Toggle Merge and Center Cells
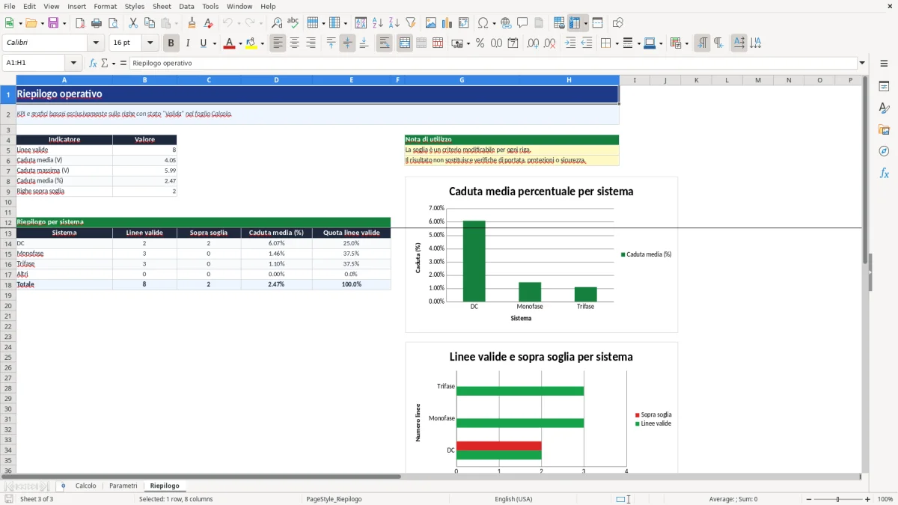The height and width of the screenshot is (505, 898). [405, 43]
